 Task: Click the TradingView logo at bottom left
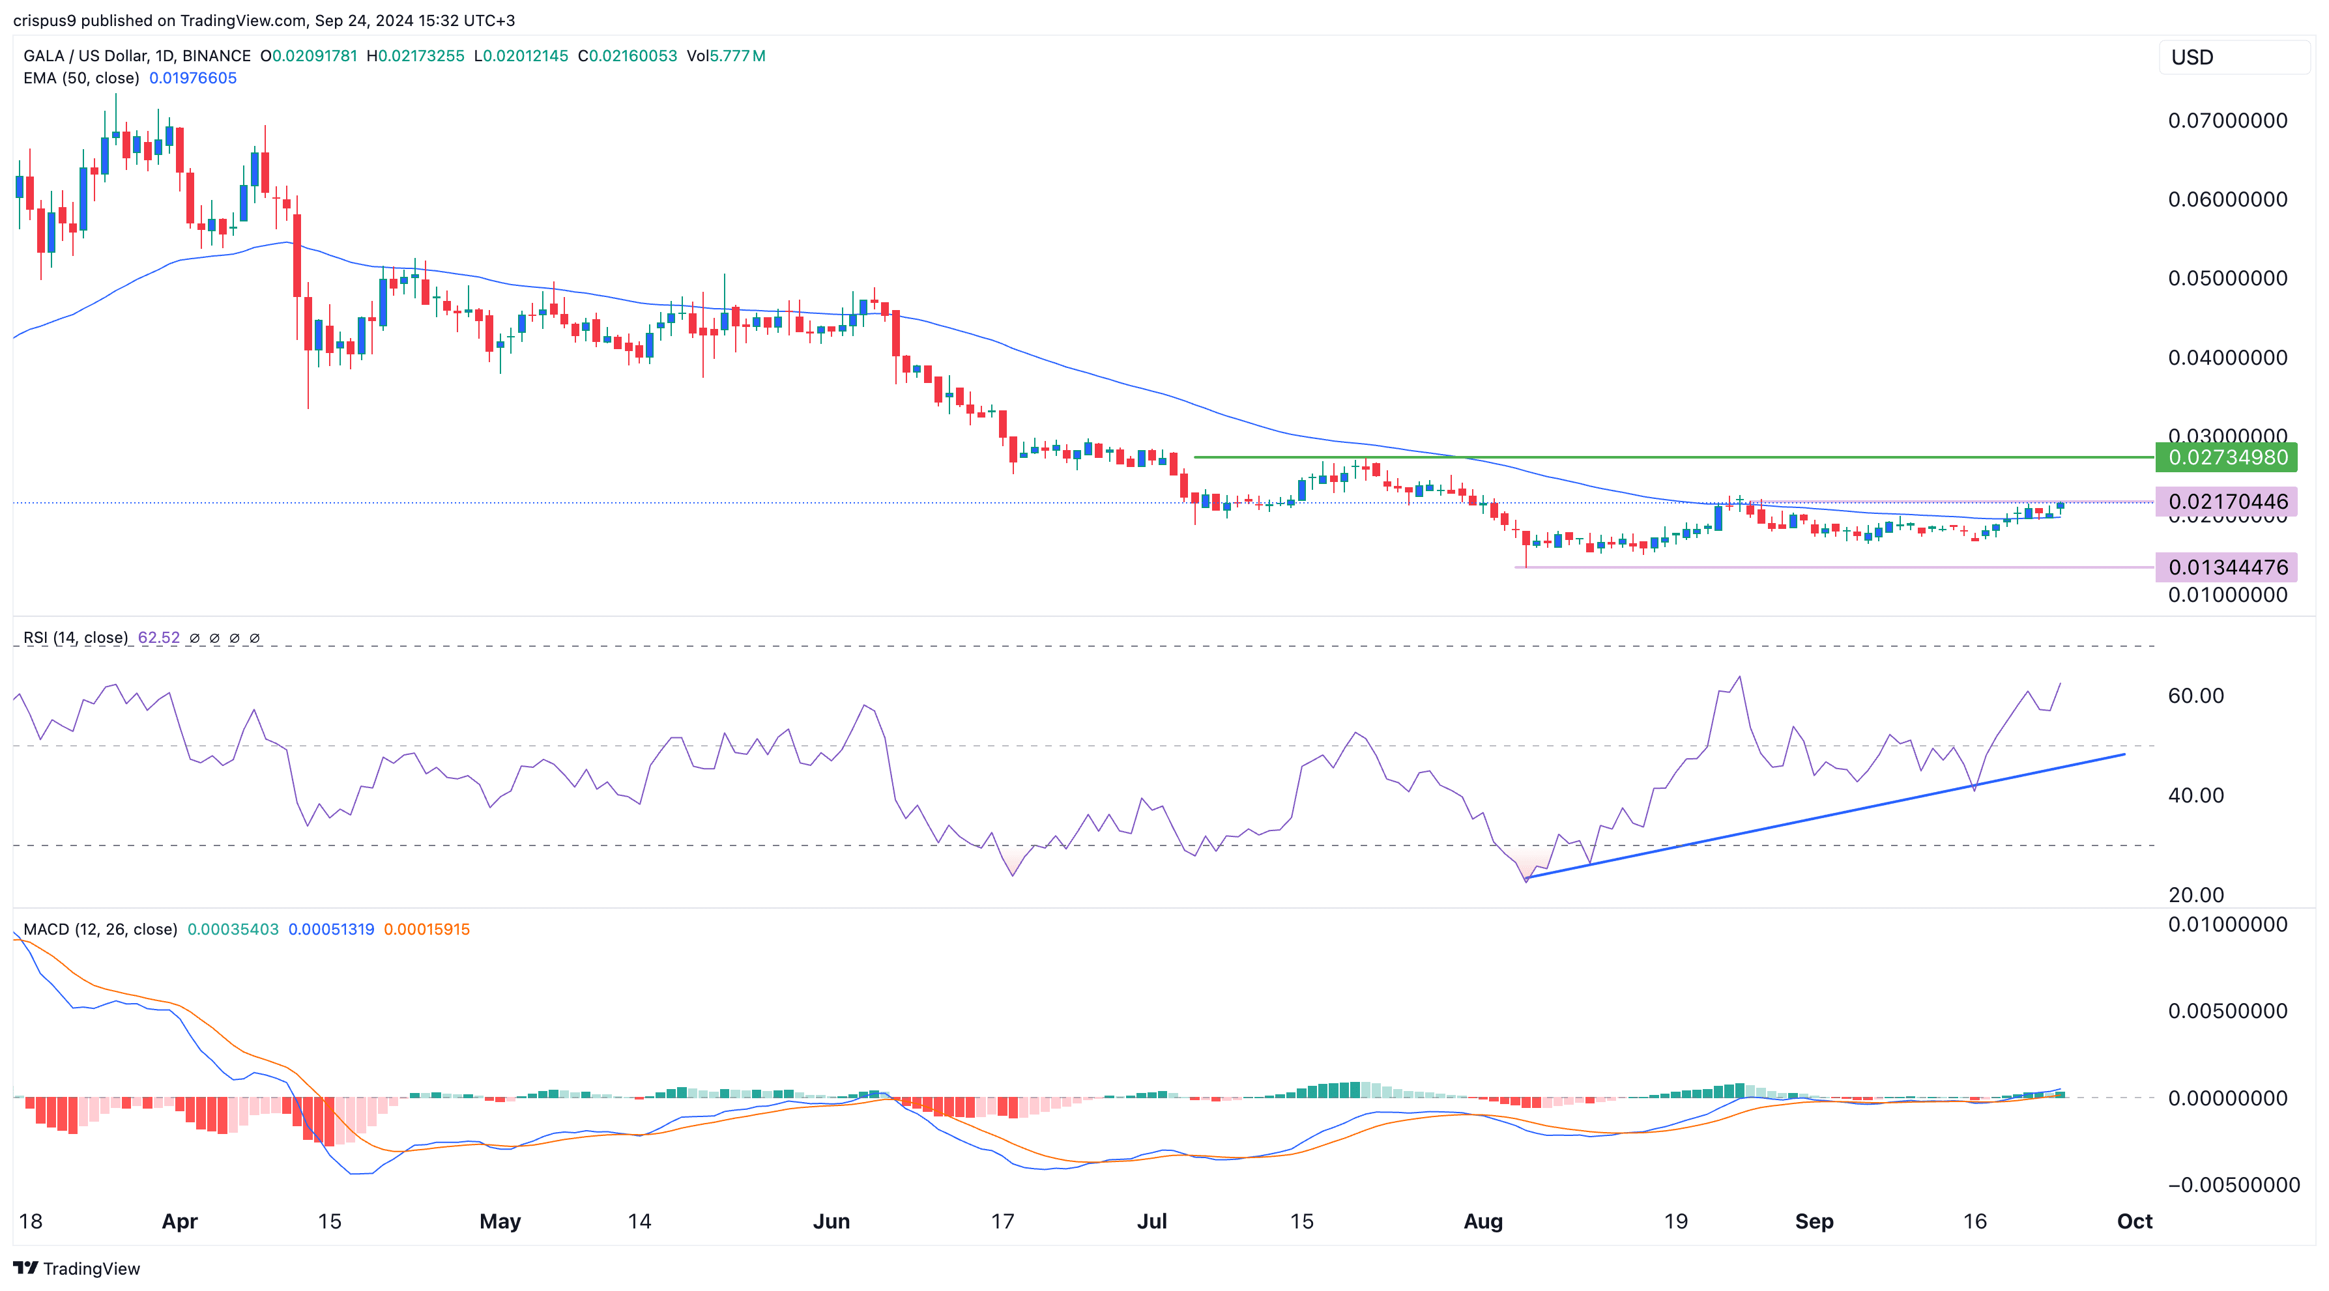pyautogui.click(x=77, y=1268)
